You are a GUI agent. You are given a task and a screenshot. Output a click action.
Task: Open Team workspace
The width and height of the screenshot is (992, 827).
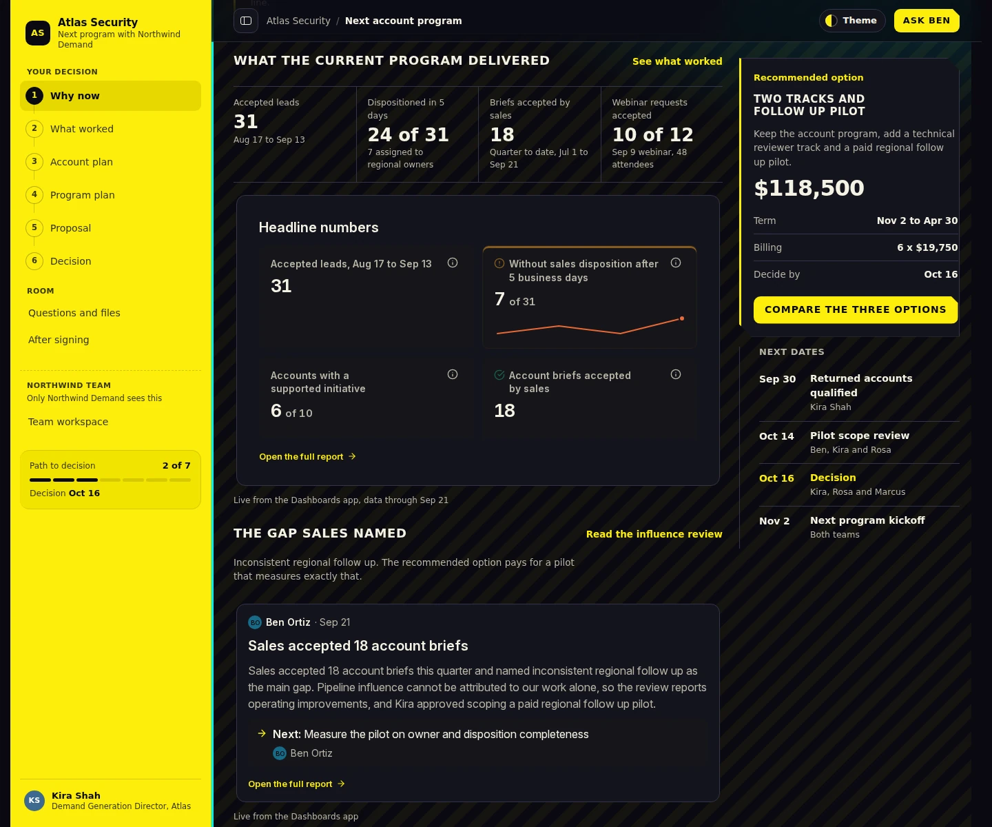tap(110, 422)
